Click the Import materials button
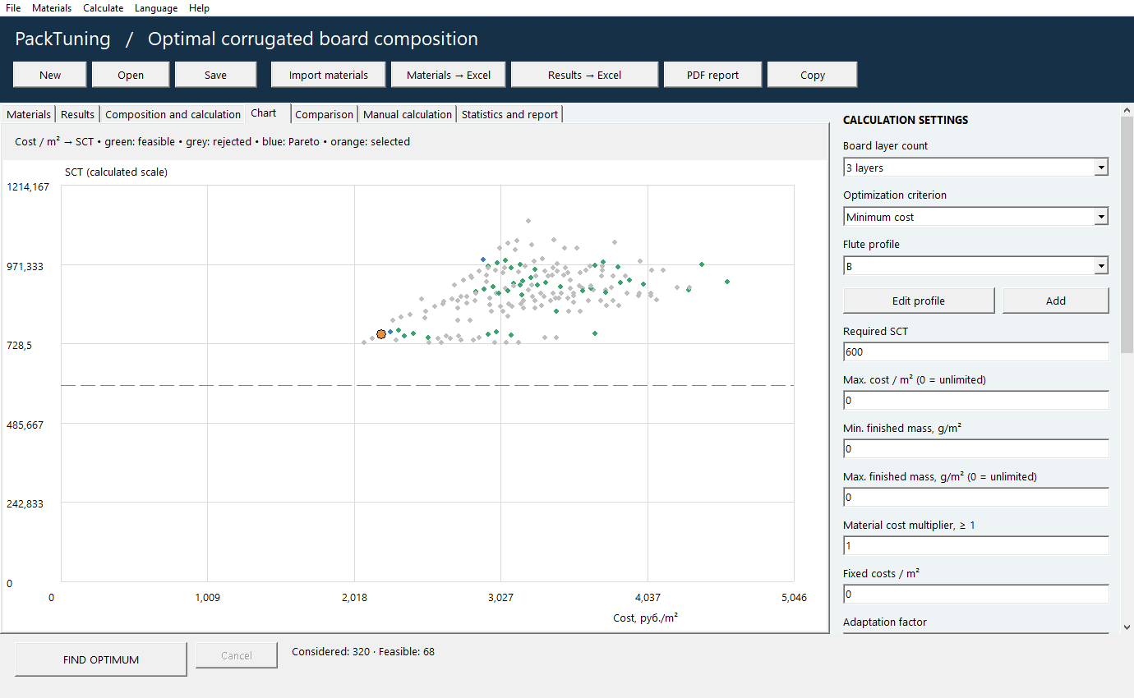This screenshot has width=1134, height=698. (329, 75)
